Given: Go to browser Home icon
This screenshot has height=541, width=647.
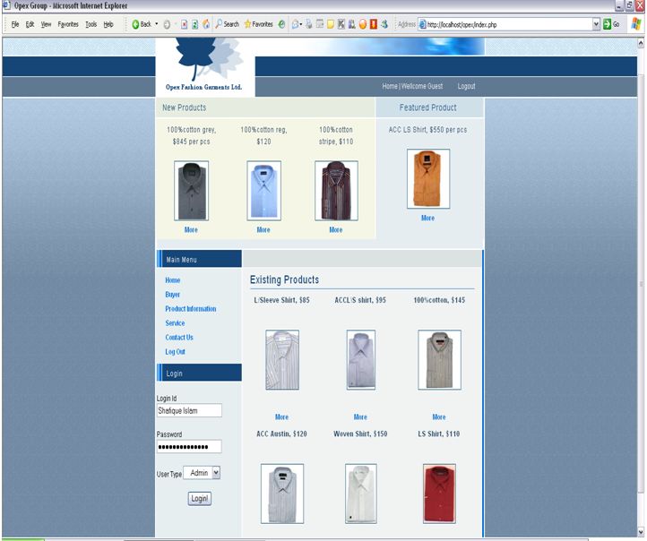Looking at the screenshot, I should coord(206,24).
